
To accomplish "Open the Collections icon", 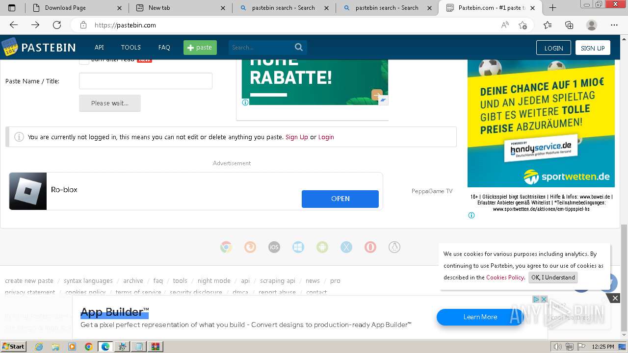I will [x=569, y=25].
